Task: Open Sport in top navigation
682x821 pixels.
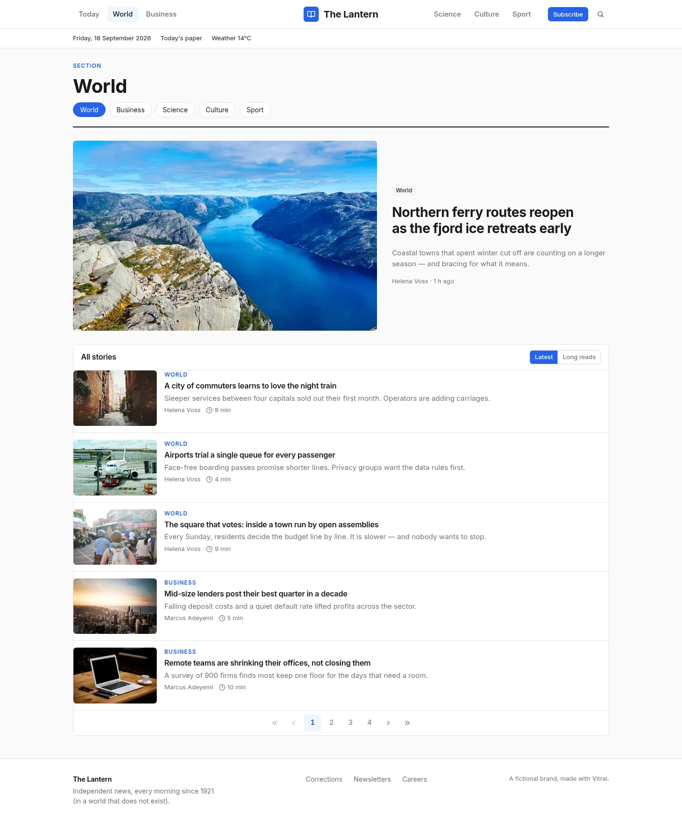Action: [x=521, y=14]
